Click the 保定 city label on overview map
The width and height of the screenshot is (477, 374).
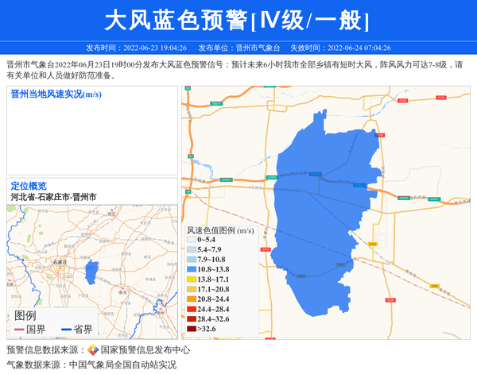(x=111, y=214)
